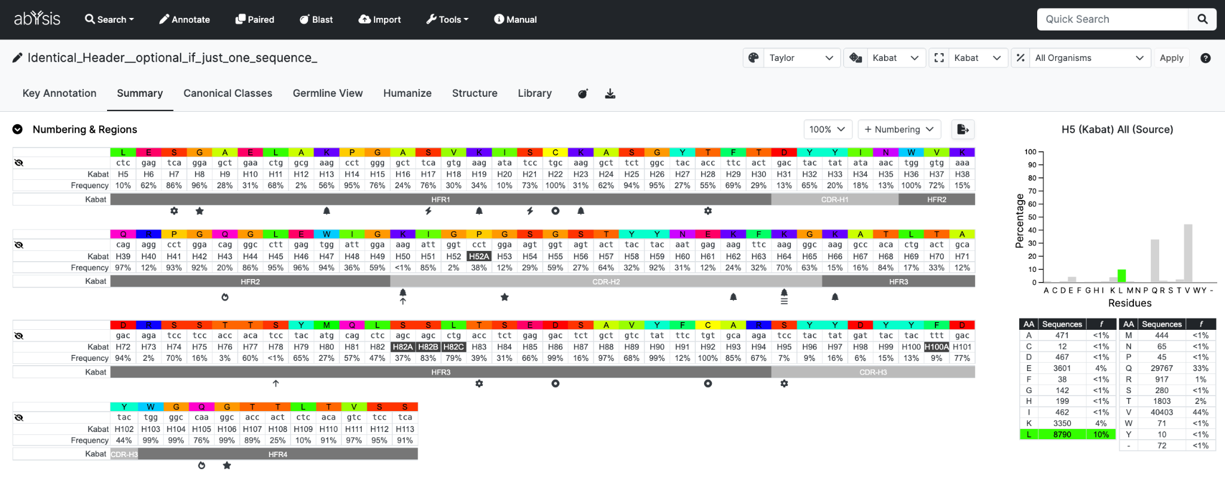The image size is (1225, 478).
Task: Switch to the Key Annotation tab
Action: [x=59, y=93]
